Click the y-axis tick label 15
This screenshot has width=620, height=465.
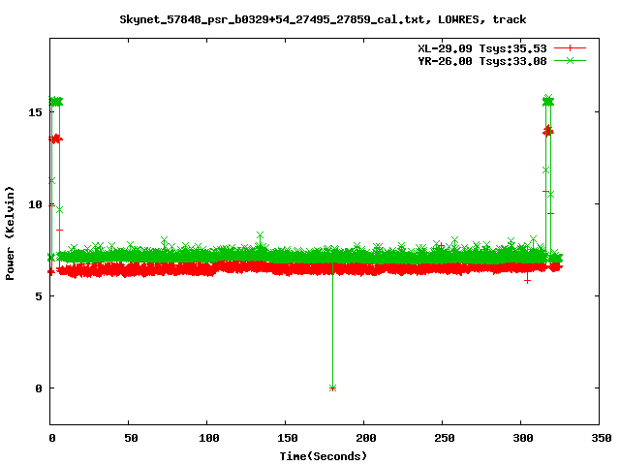coord(35,112)
